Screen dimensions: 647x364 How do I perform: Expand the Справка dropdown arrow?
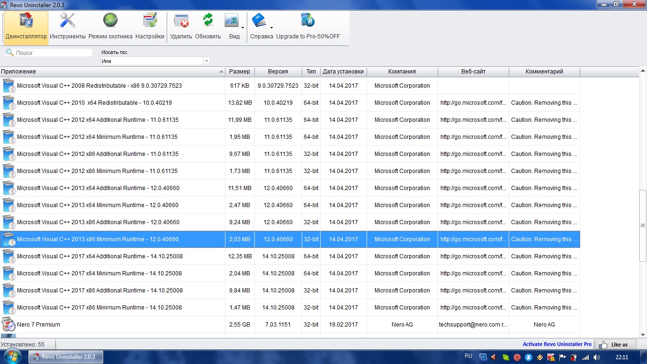tap(272, 27)
